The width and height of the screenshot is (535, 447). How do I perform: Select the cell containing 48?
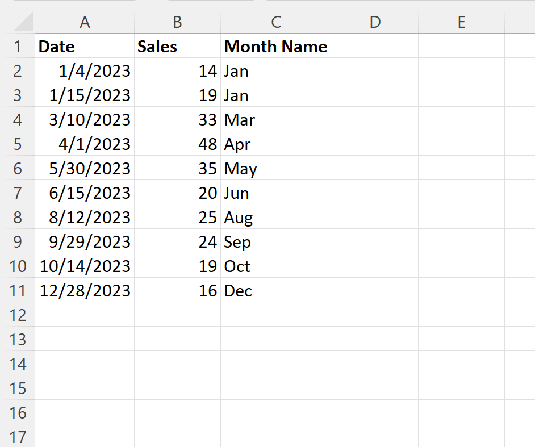pos(177,144)
